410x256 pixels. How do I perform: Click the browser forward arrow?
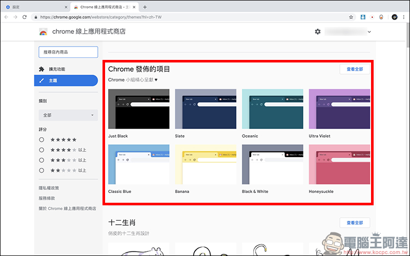click(x=15, y=17)
